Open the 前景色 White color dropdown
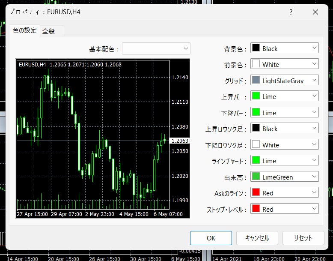 click(315, 64)
